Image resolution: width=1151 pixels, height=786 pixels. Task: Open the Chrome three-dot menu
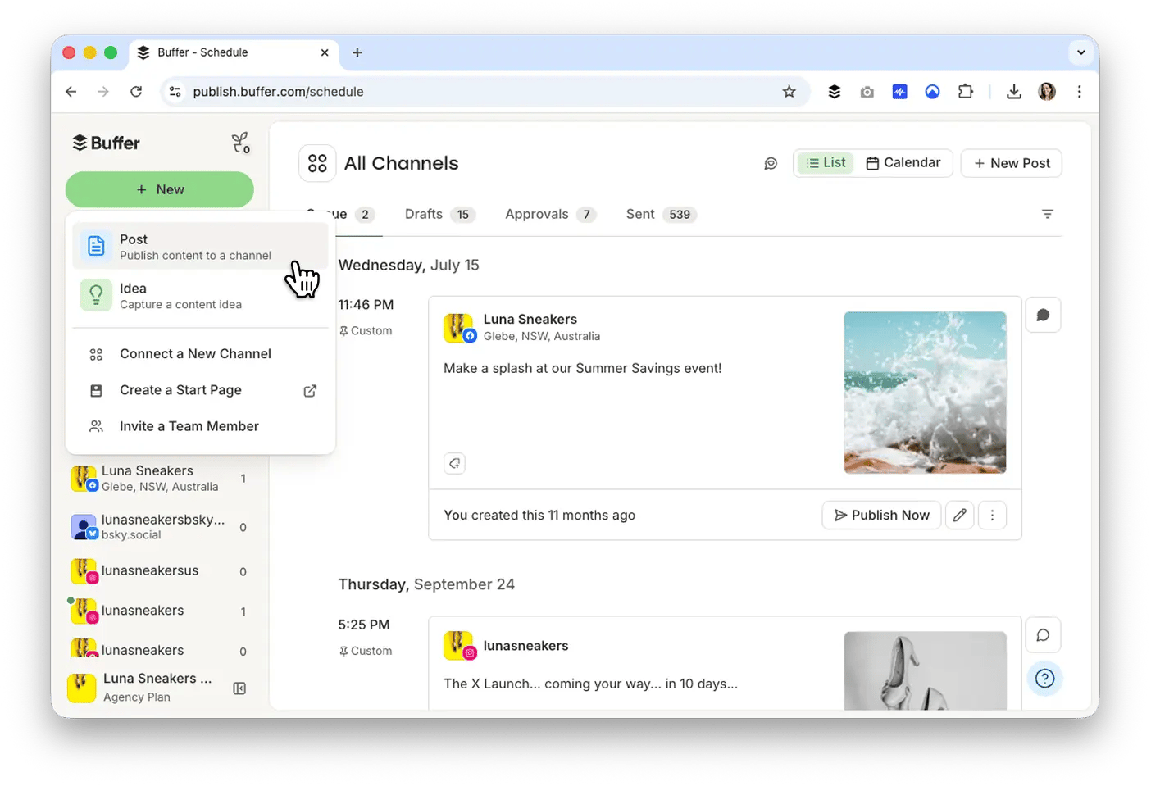click(x=1080, y=92)
